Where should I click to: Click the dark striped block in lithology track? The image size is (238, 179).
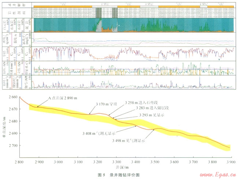tap(99, 13)
